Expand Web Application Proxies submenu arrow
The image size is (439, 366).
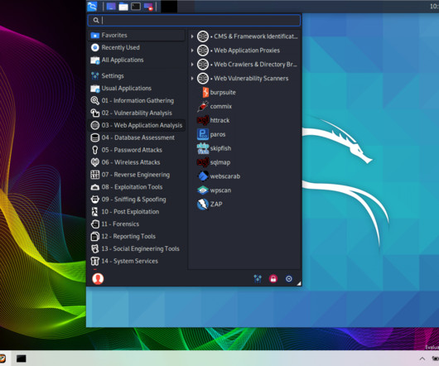tap(192, 51)
